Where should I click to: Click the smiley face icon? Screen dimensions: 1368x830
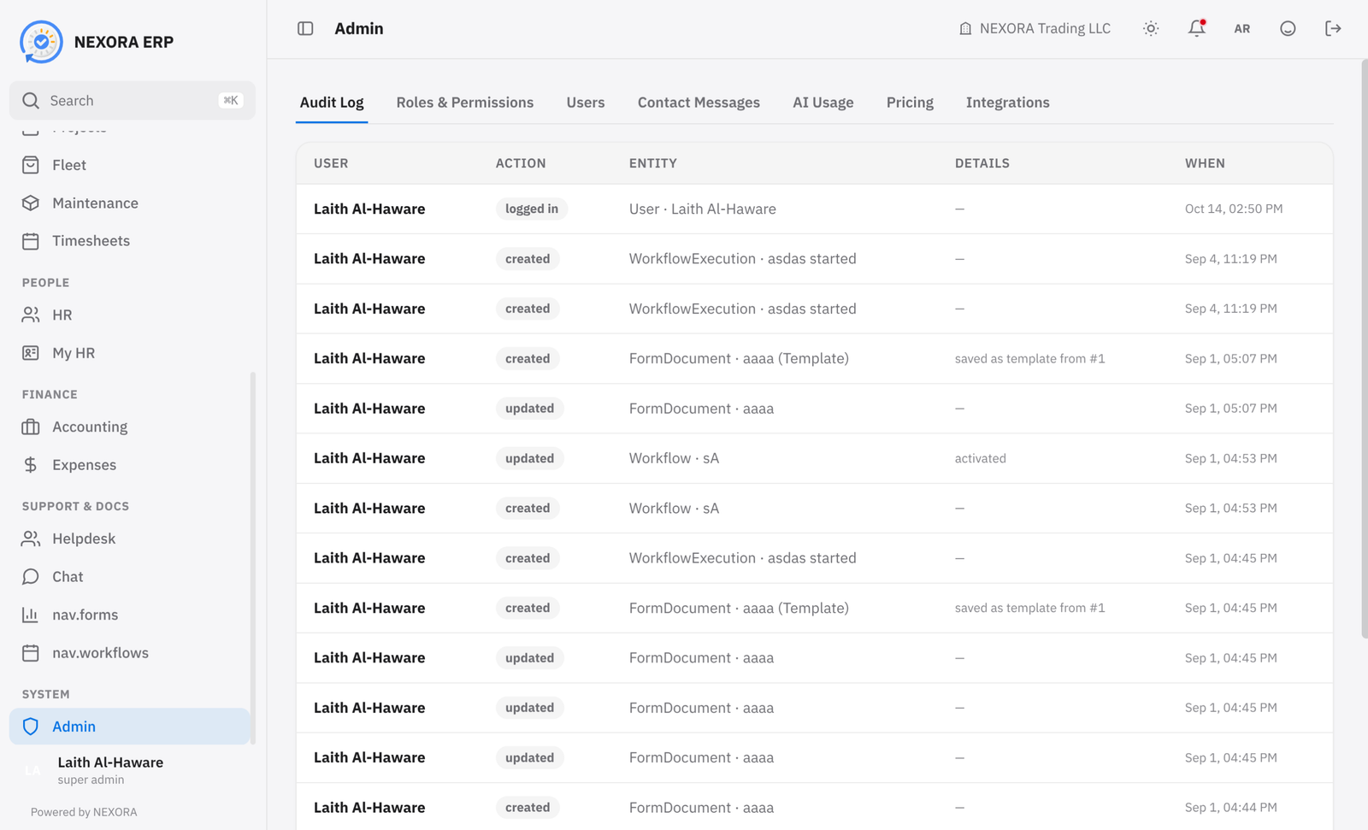point(1288,28)
